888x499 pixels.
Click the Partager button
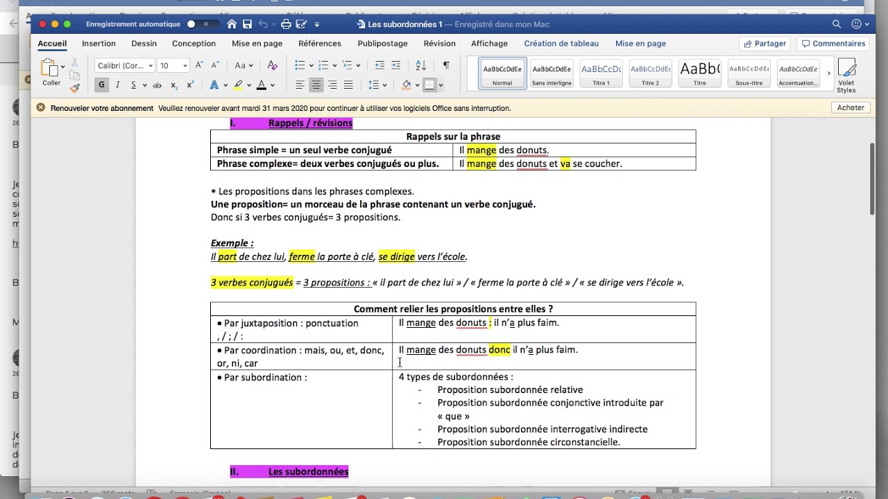point(765,43)
